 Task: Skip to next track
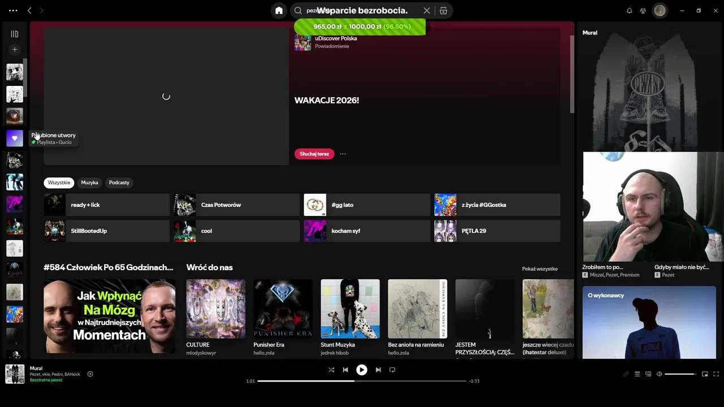click(x=378, y=370)
